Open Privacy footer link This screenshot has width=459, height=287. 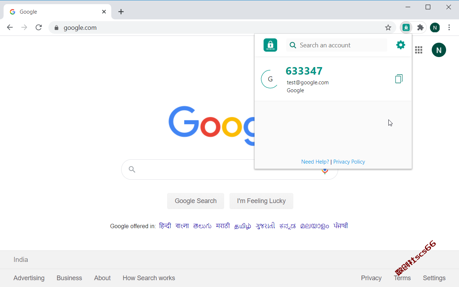[x=371, y=278]
